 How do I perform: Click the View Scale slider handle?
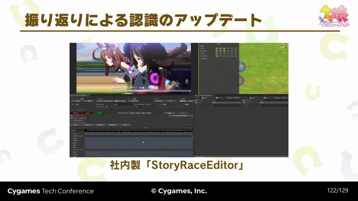pyautogui.click(x=106, y=107)
